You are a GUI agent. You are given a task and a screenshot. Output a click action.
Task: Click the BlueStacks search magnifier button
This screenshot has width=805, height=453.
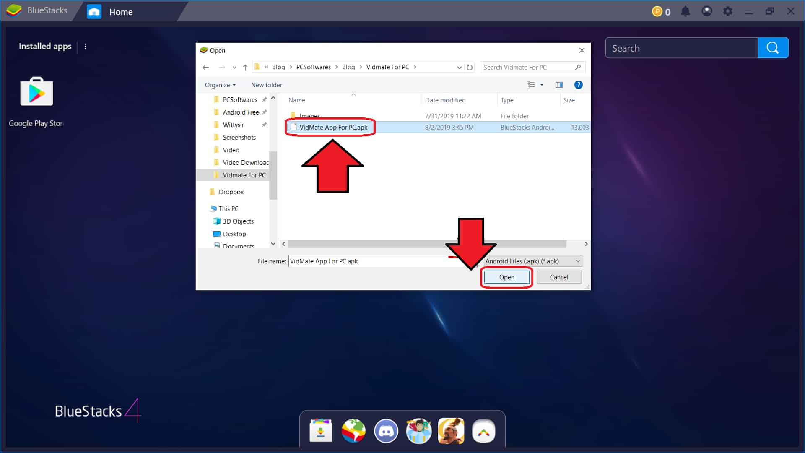(773, 48)
